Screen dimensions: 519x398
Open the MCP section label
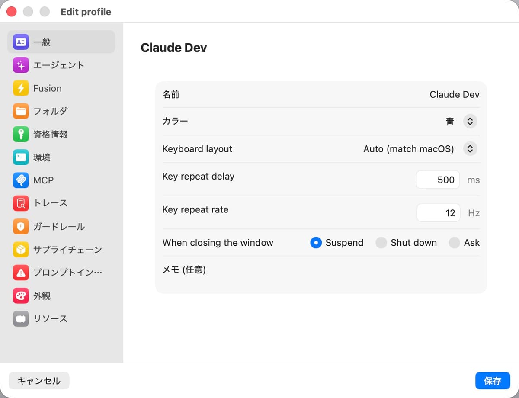43,180
